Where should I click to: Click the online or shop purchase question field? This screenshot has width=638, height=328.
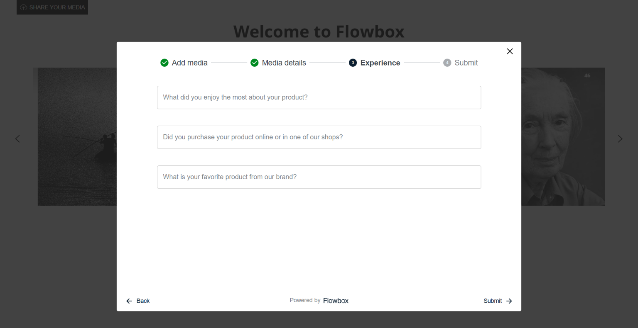click(319, 137)
